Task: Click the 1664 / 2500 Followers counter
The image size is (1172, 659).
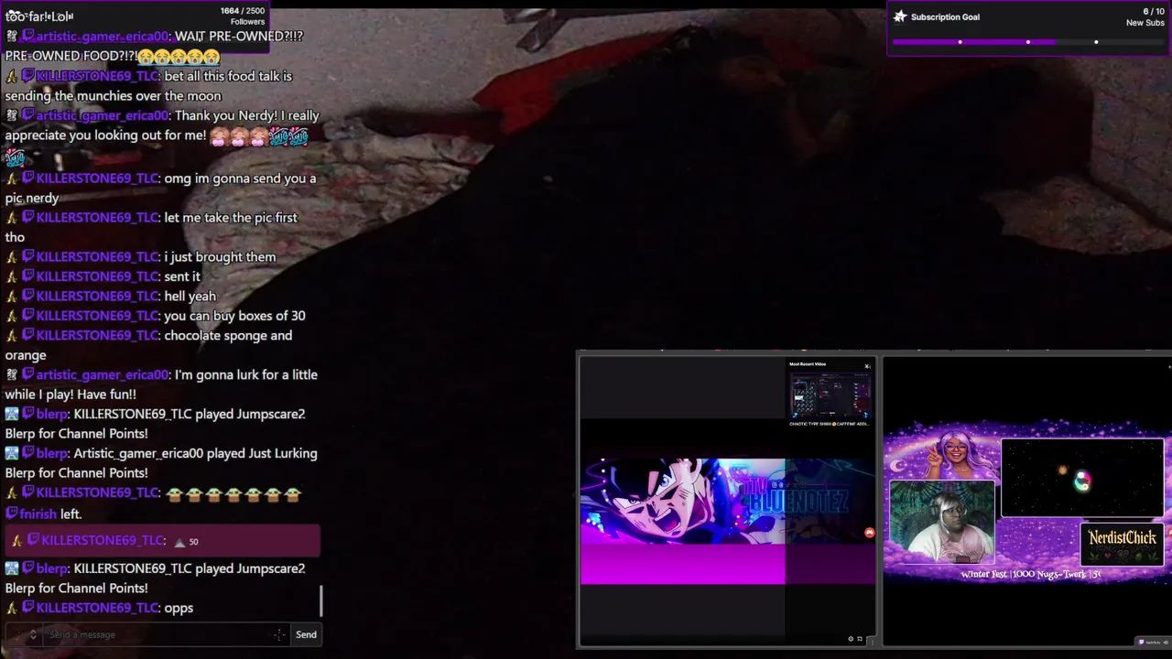Action: pos(243,16)
